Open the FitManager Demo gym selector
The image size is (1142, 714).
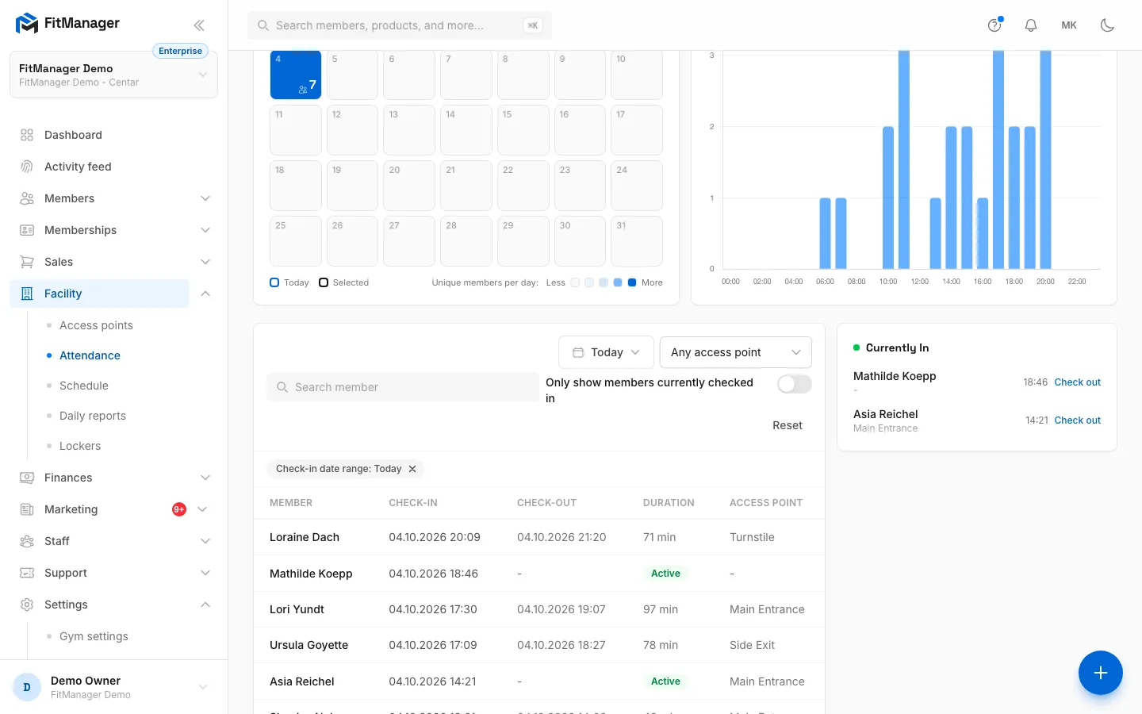[113, 75]
